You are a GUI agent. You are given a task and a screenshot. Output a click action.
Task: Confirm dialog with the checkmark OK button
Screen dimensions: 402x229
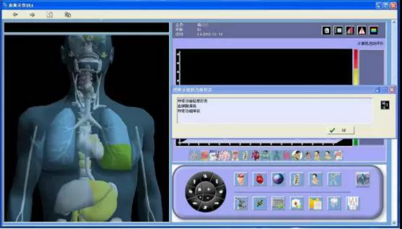[x=341, y=130]
